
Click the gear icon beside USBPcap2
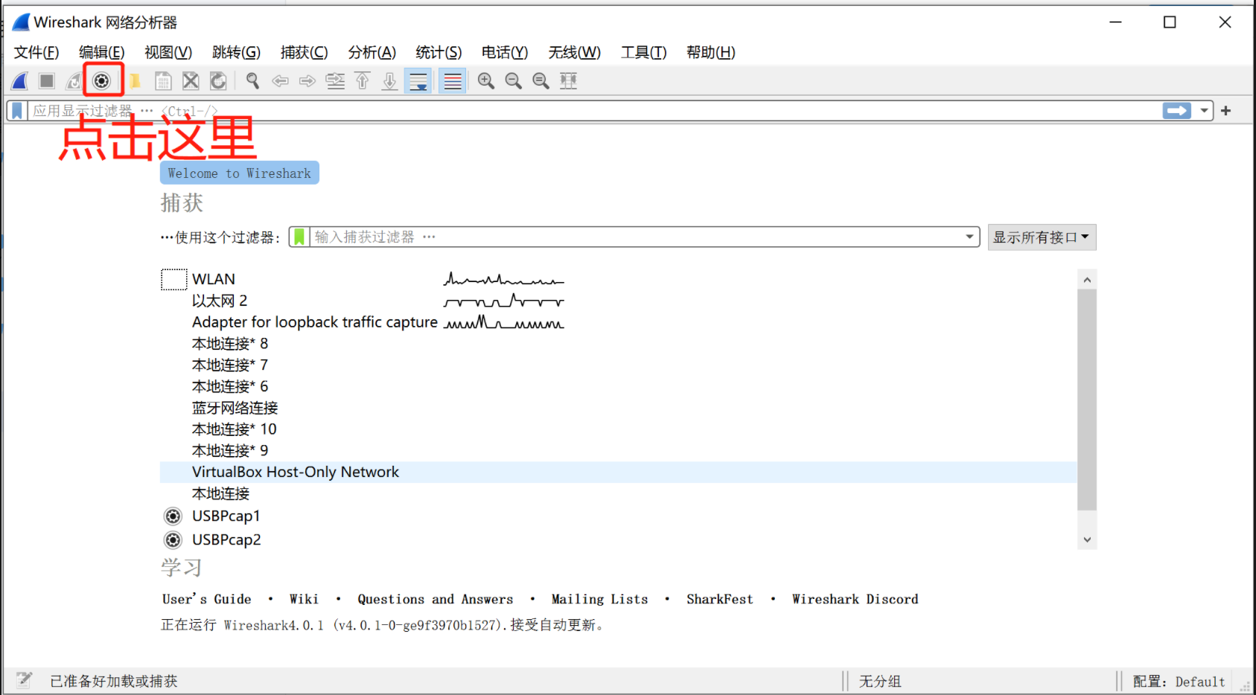pyautogui.click(x=173, y=540)
